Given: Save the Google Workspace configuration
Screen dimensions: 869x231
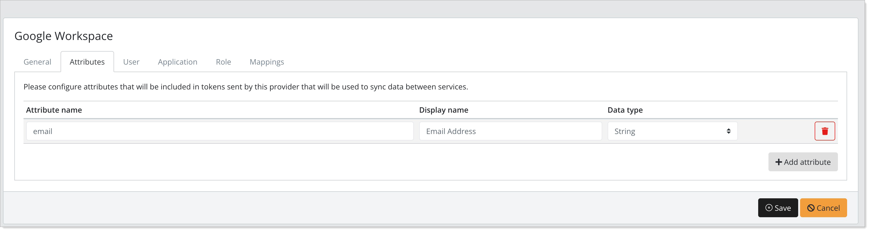Looking at the screenshot, I should click(778, 208).
